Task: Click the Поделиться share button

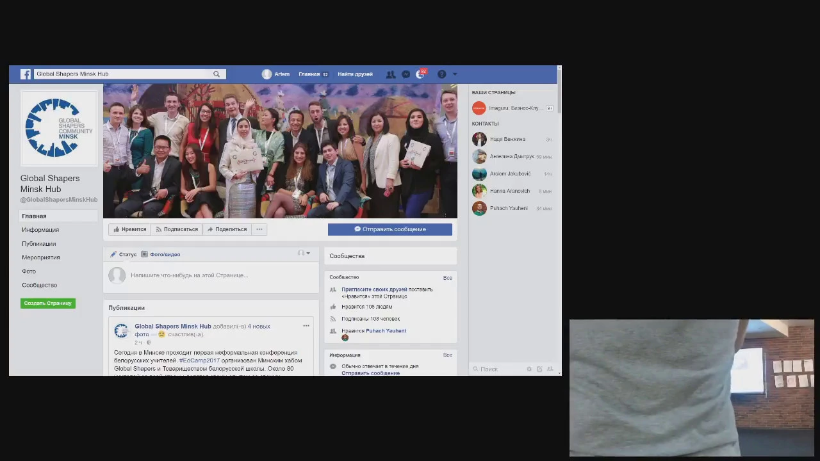Action: [x=227, y=229]
